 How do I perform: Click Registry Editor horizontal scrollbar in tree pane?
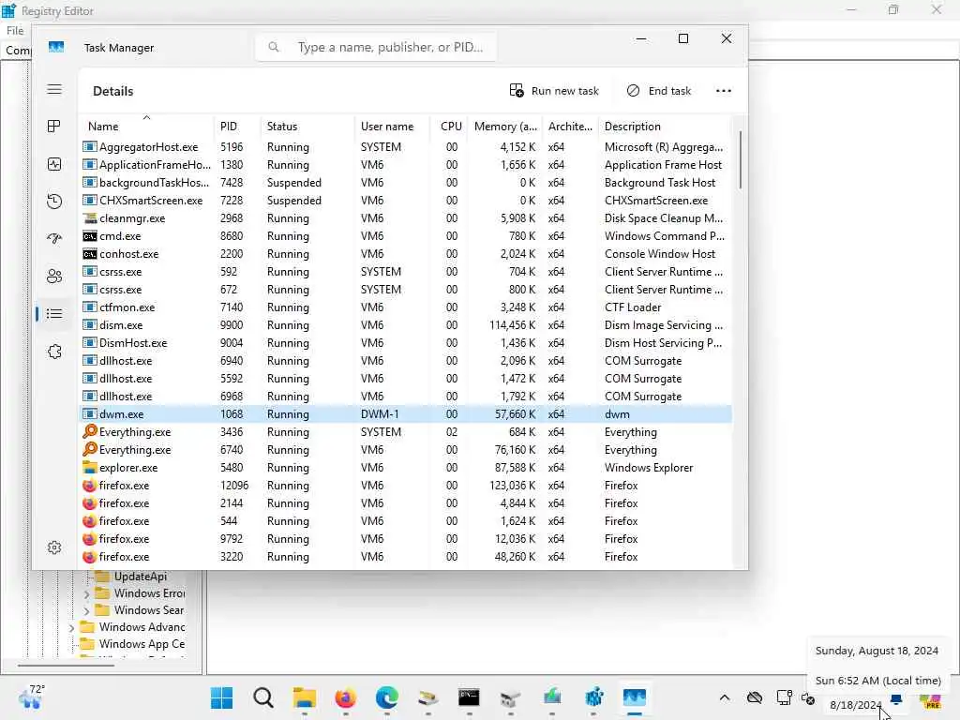point(66,665)
